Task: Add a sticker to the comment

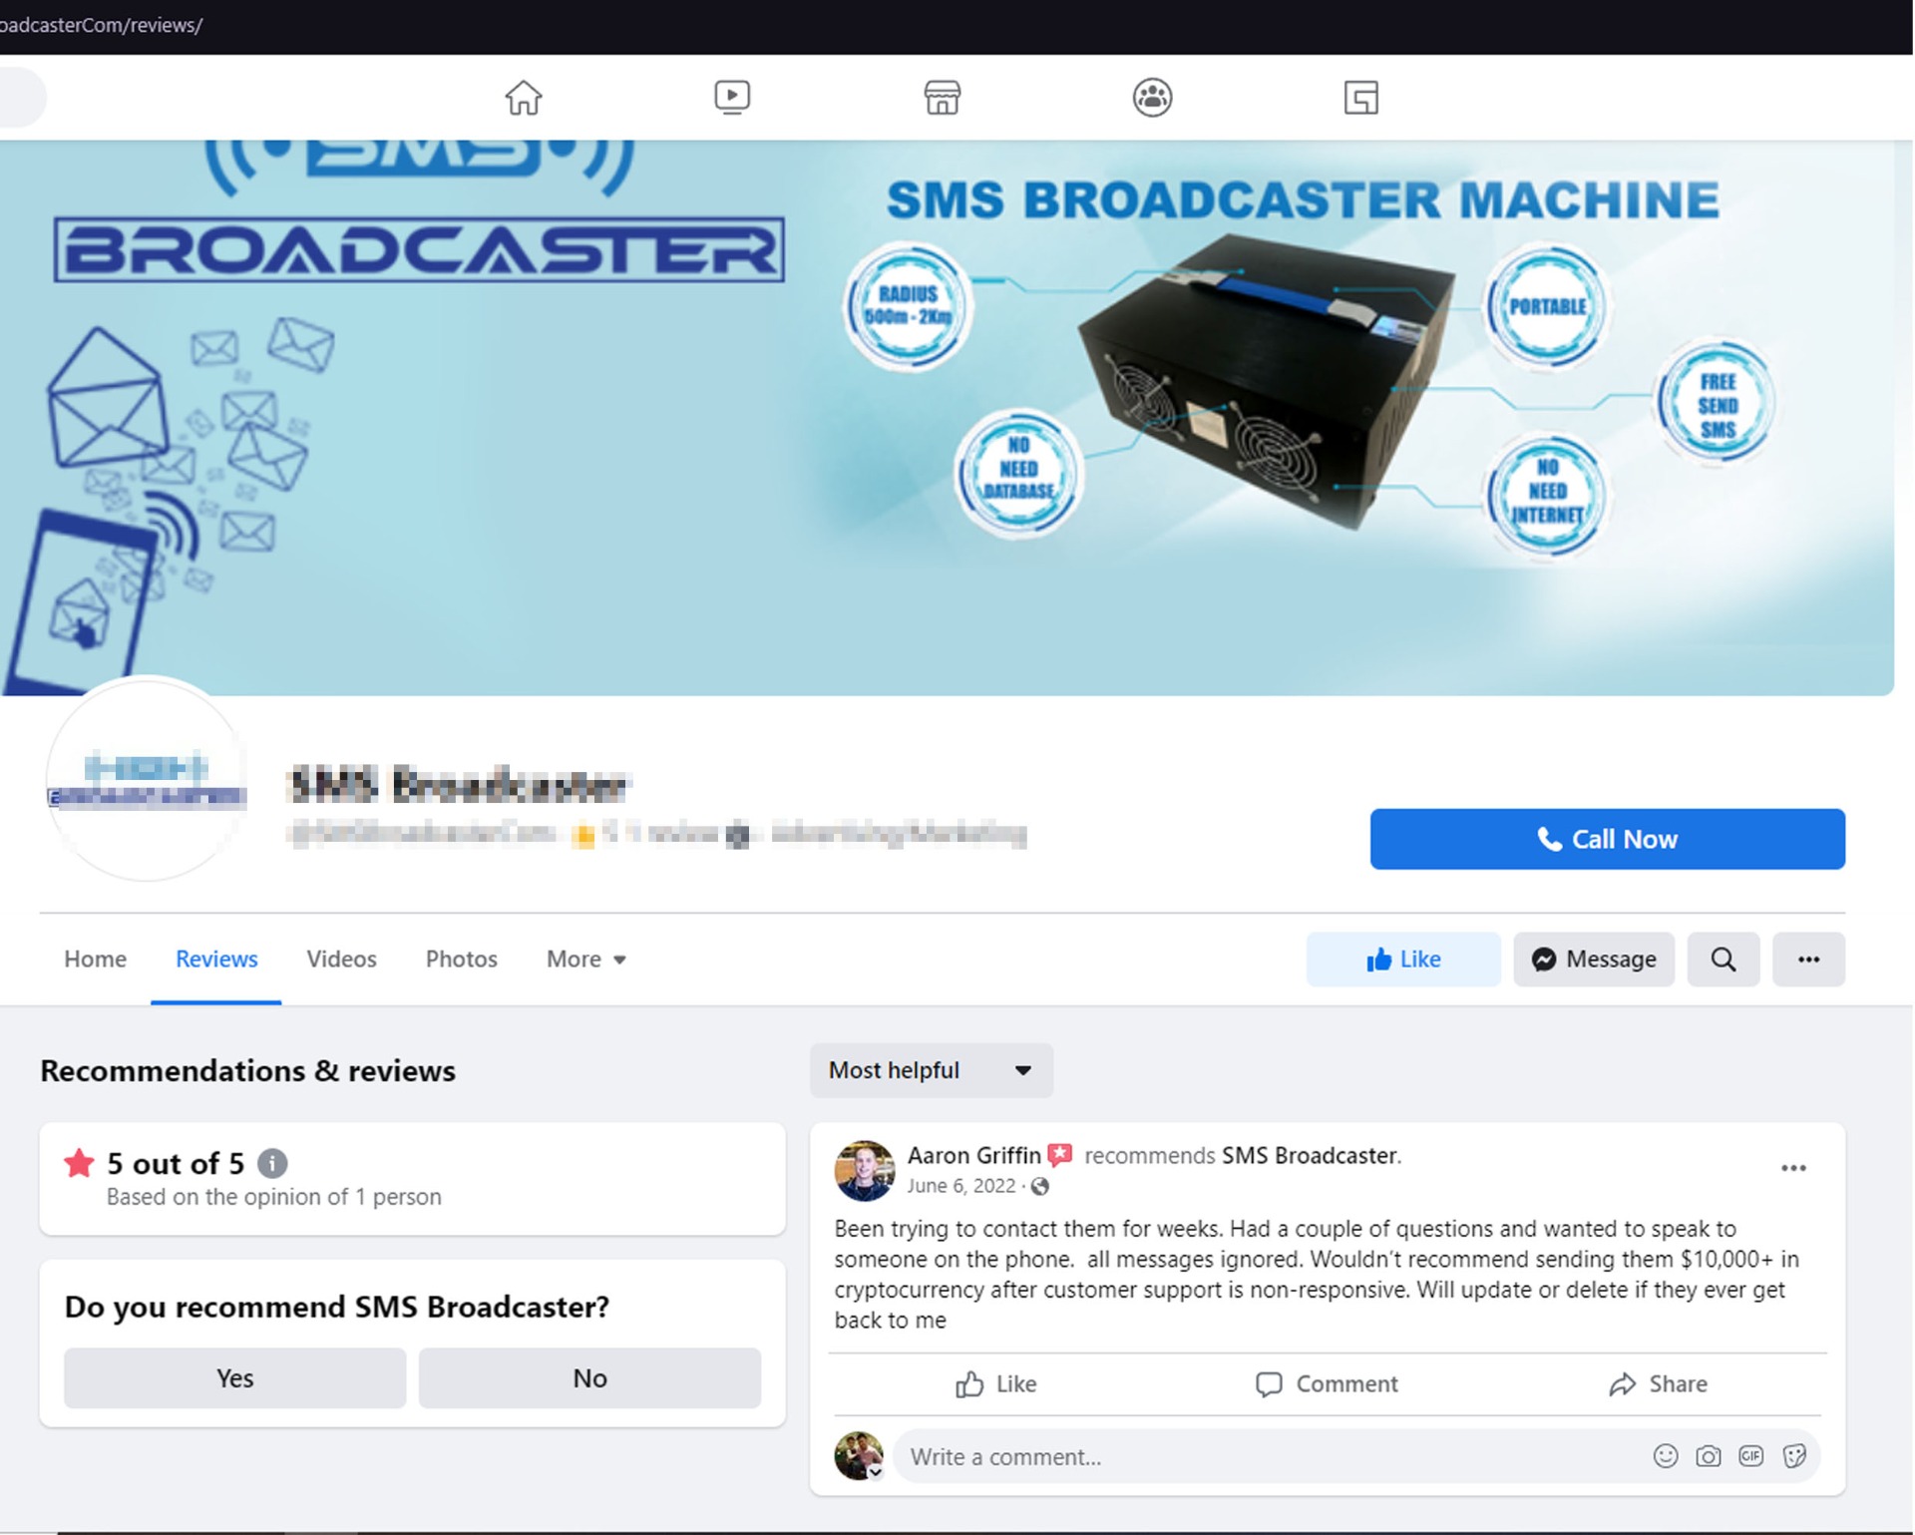Action: pos(1793,1456)
